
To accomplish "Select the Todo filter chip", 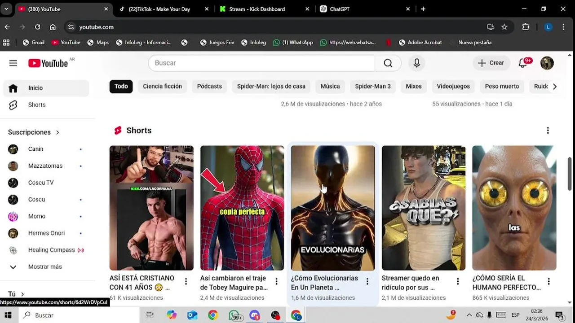I will click(x=121, y=86).
